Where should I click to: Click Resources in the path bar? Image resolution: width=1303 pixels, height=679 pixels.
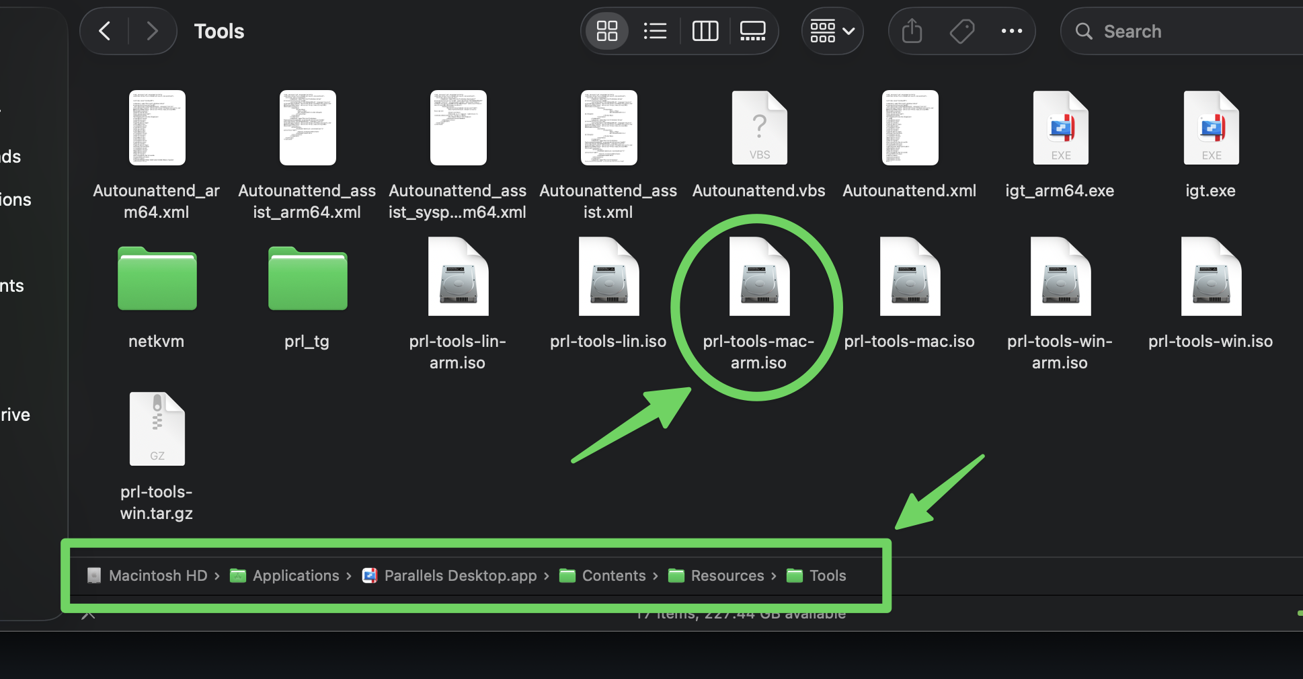pos(727,575)
